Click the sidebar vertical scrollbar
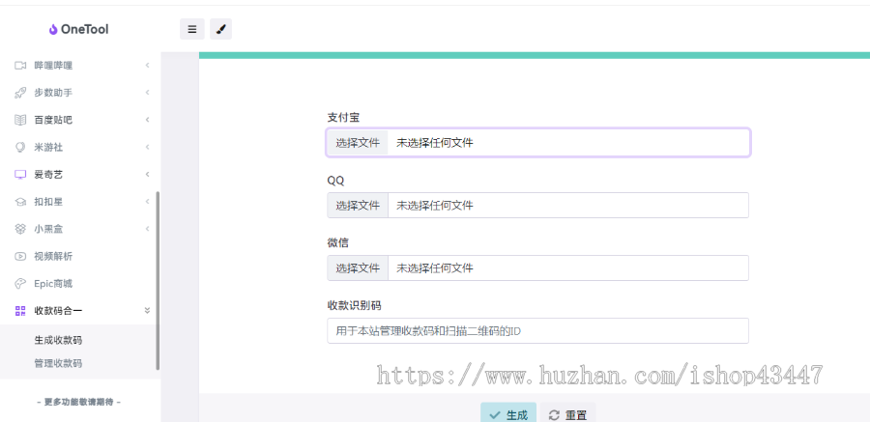The image size is (870, 422). pos(158,281)
